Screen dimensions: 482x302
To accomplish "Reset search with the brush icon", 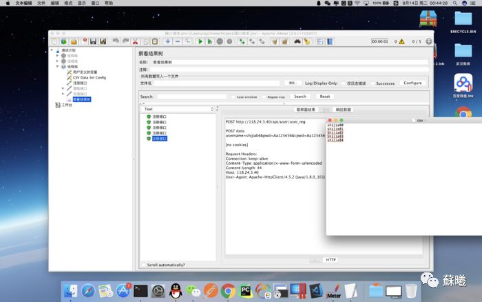I will pos(307,41).
